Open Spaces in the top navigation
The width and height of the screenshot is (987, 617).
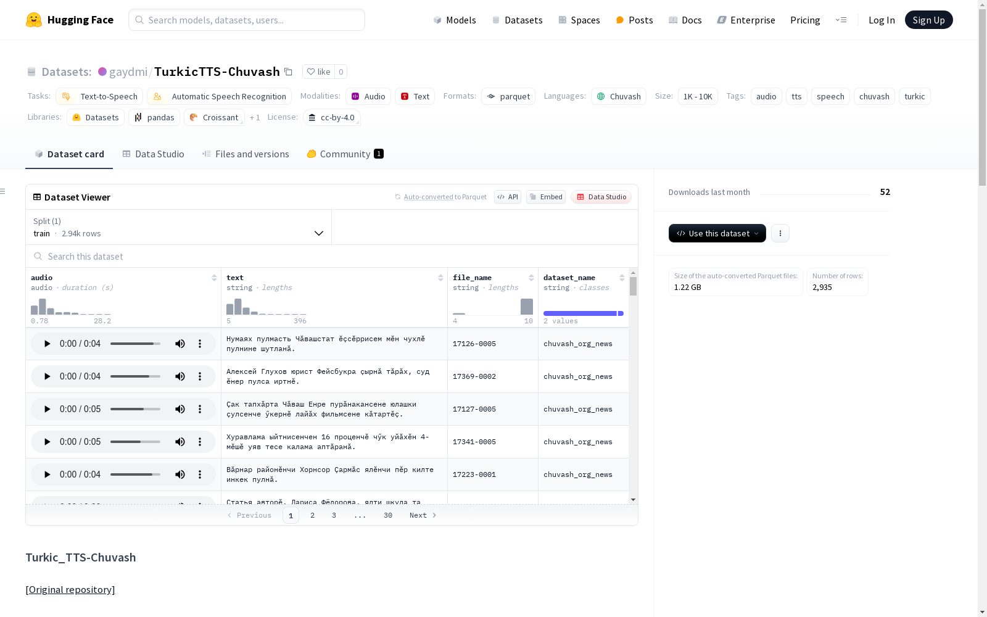[579, 20]
